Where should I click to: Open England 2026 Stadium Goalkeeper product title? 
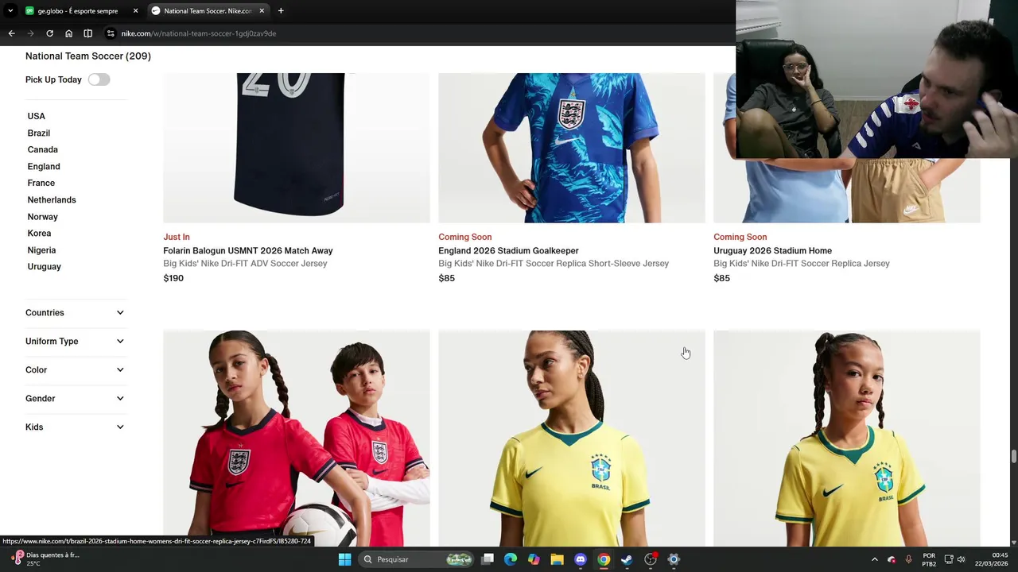click(508, 250)
